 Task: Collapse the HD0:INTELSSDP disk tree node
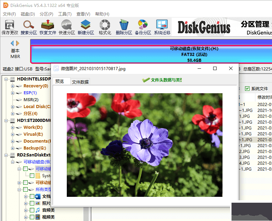tap(6, 79)
